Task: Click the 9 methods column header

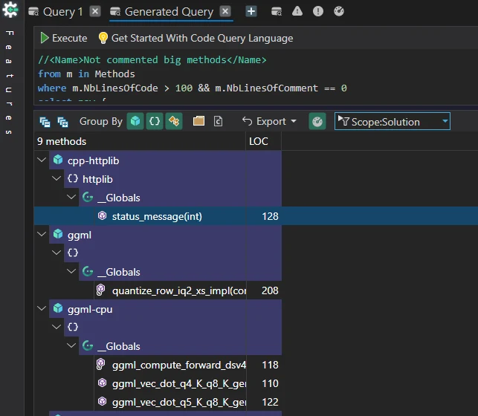Action: pos(140,141)
